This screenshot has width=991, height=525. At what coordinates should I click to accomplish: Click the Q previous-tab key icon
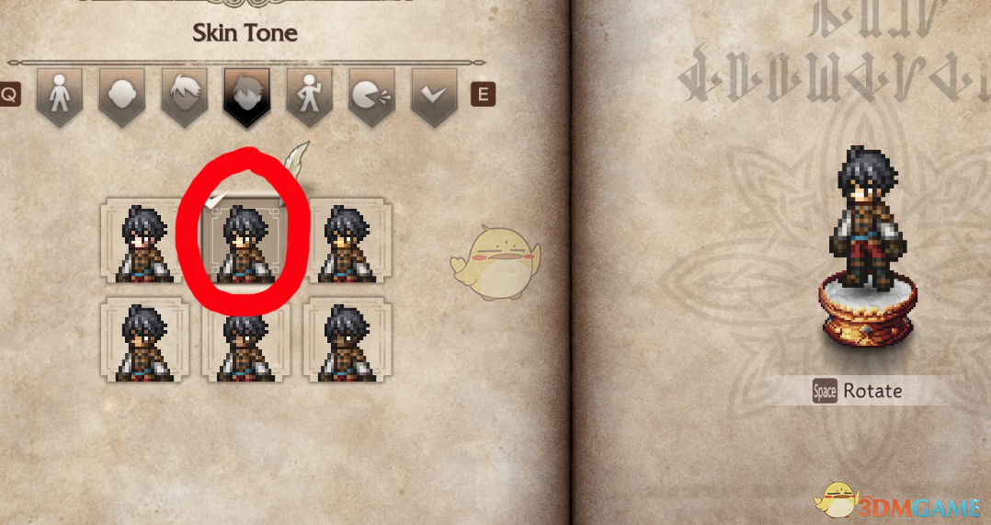10,95
